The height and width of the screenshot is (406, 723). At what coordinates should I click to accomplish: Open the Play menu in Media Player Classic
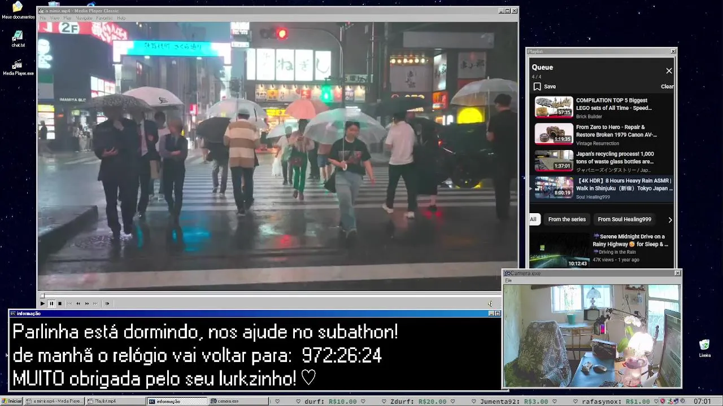[x=67, y=18]
